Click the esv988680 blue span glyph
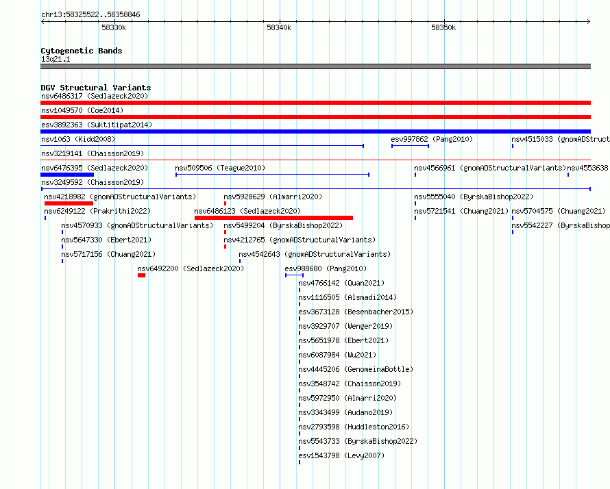Screen dimensions: 610x489 click(x=294, y=275)
